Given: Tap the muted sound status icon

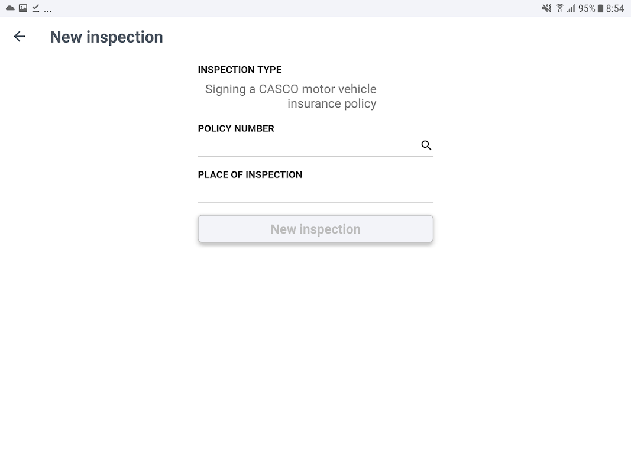Looking at the screenshot, I should click(x=546, y=8).
